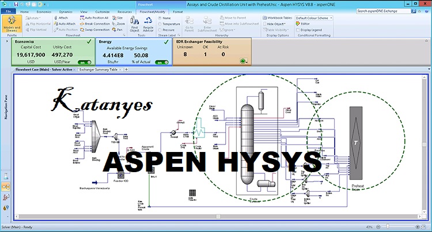Click the Preheat Train object on flowsheet
This screenshot has width=432, height=232.
coord(356,143)
